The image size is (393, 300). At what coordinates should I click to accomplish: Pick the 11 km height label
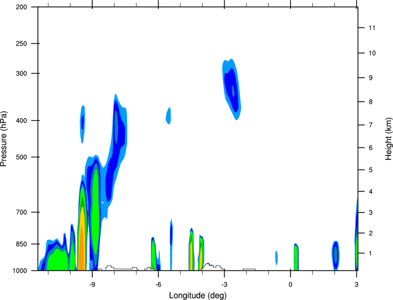click(x=372, y=28)
